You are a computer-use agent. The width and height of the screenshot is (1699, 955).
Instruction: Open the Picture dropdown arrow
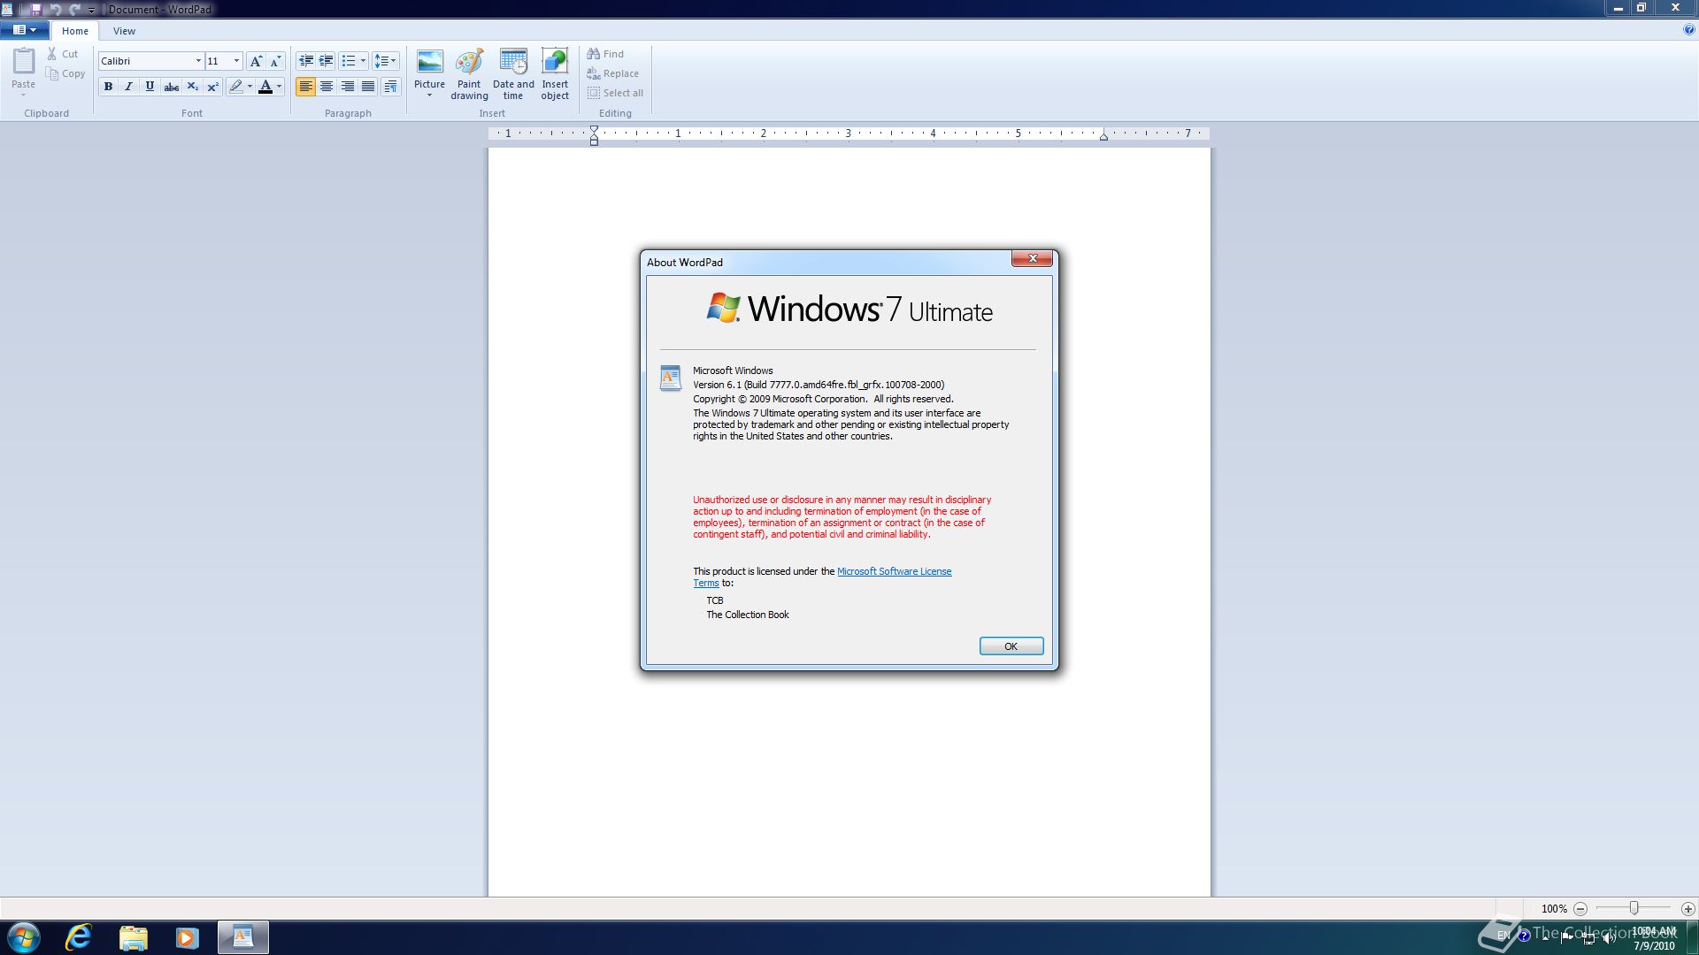[429, 95]
